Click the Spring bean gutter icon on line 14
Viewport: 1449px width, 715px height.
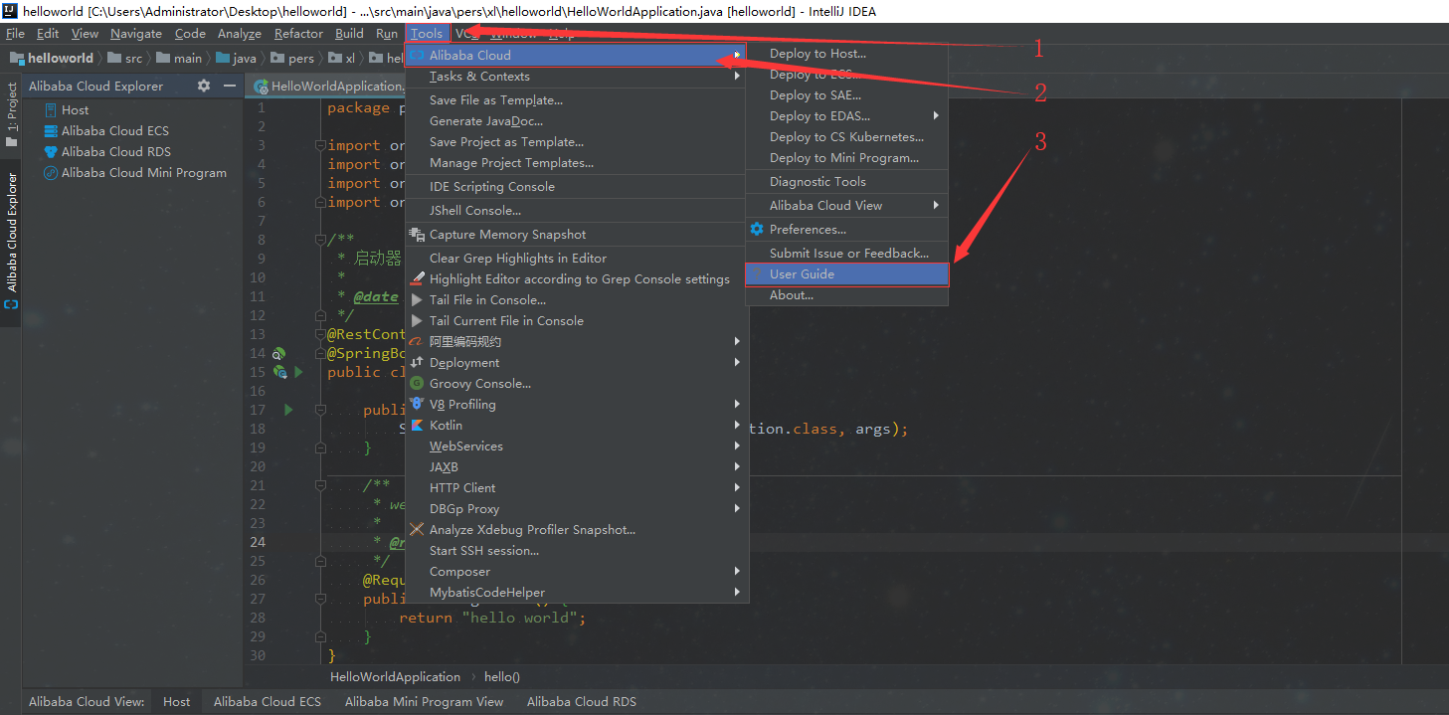click(279, 353)
